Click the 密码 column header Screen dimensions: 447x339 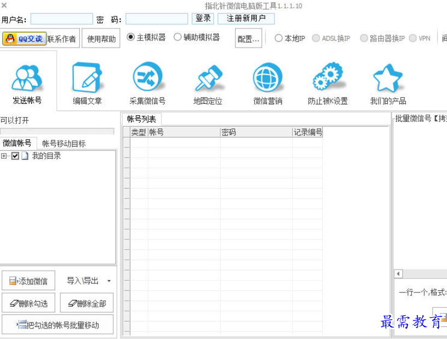pos(256,132)
